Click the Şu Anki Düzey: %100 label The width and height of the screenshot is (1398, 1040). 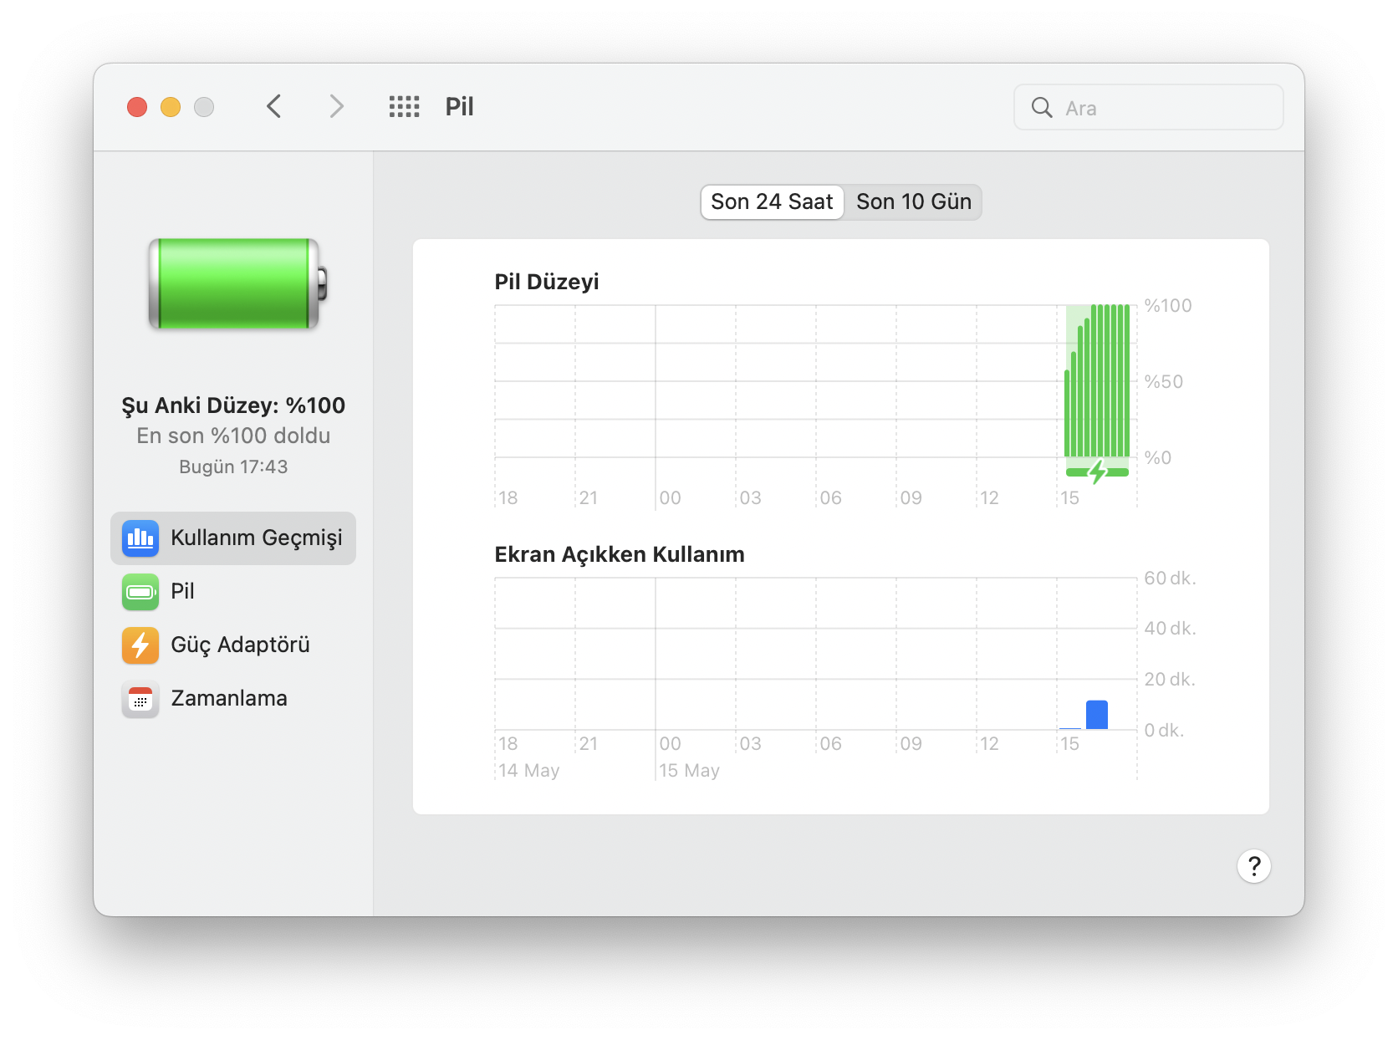click(232, 405)
